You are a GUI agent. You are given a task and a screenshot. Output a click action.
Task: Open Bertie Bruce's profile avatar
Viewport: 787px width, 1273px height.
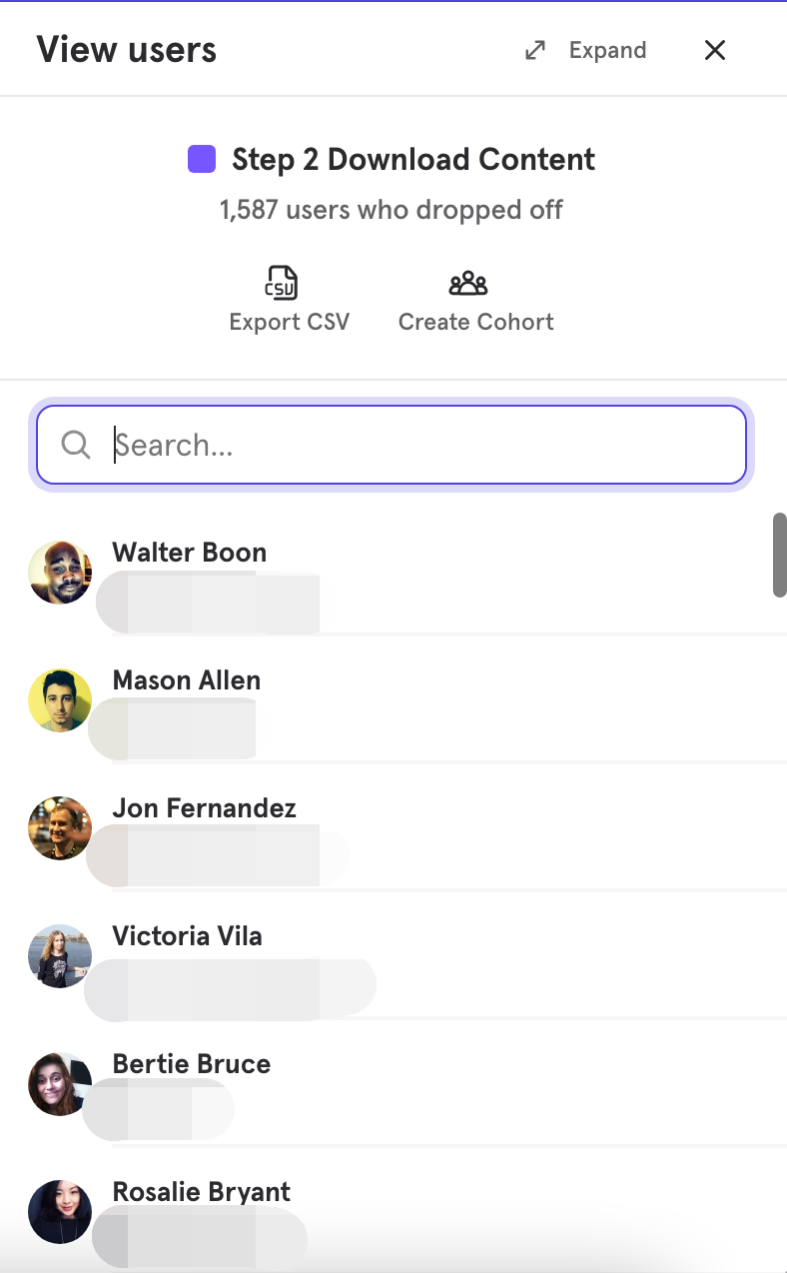60,1084
